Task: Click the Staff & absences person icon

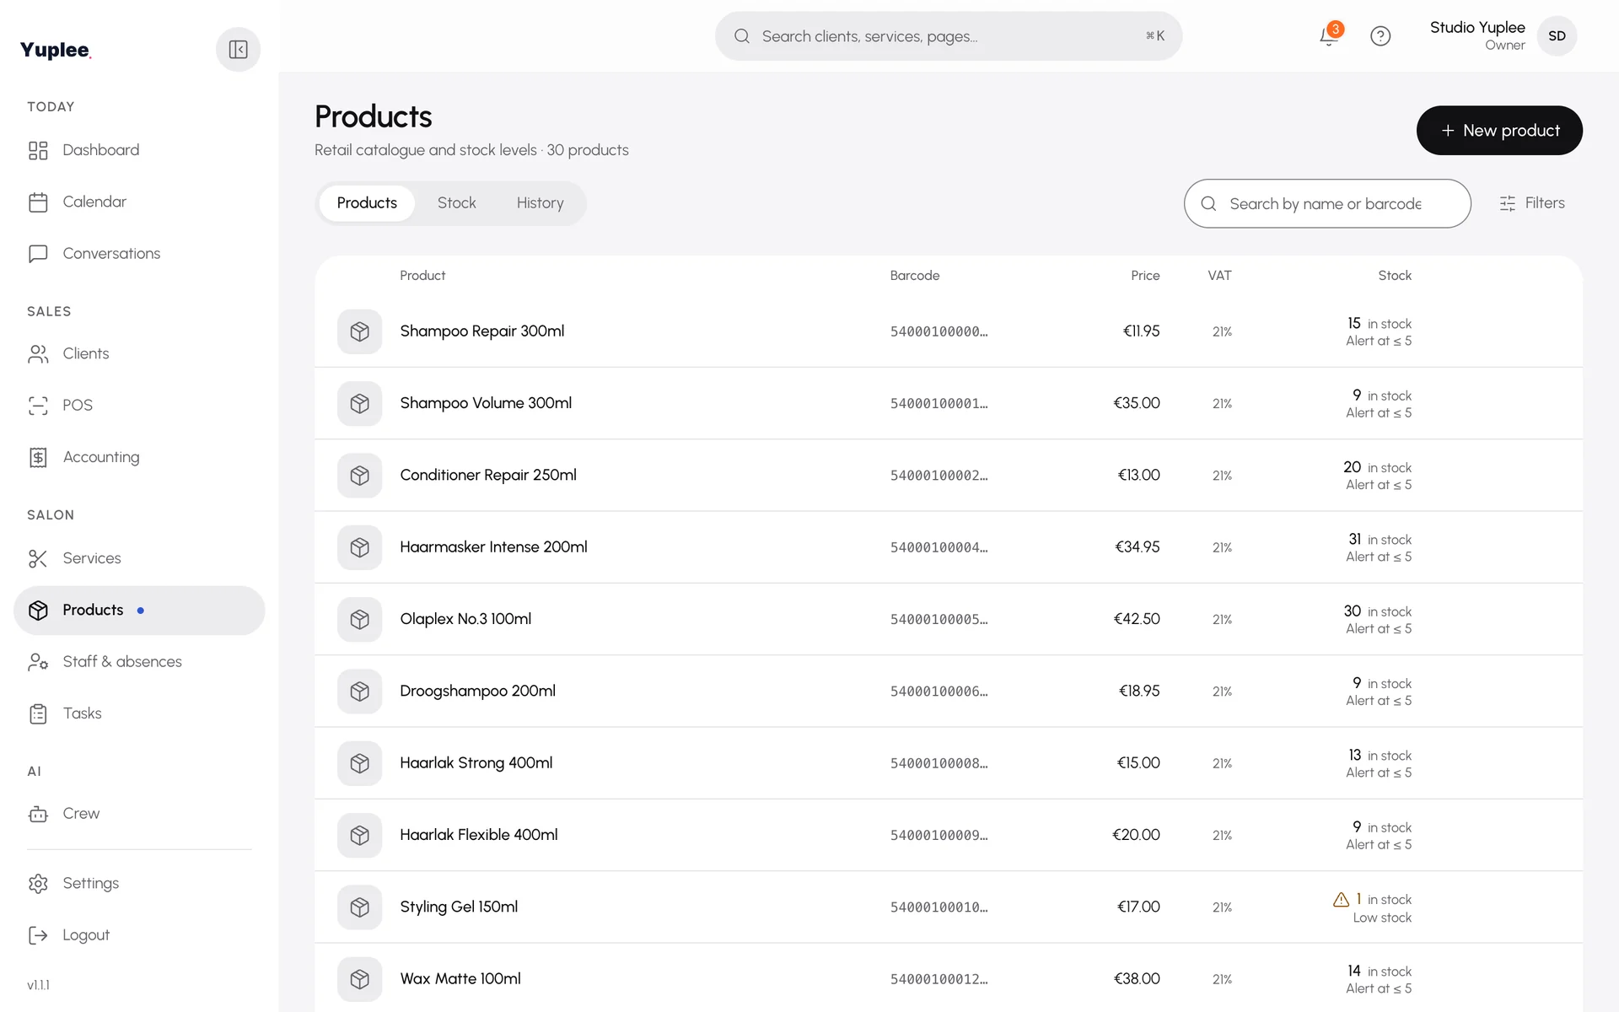Action: (x=38, y=662)
